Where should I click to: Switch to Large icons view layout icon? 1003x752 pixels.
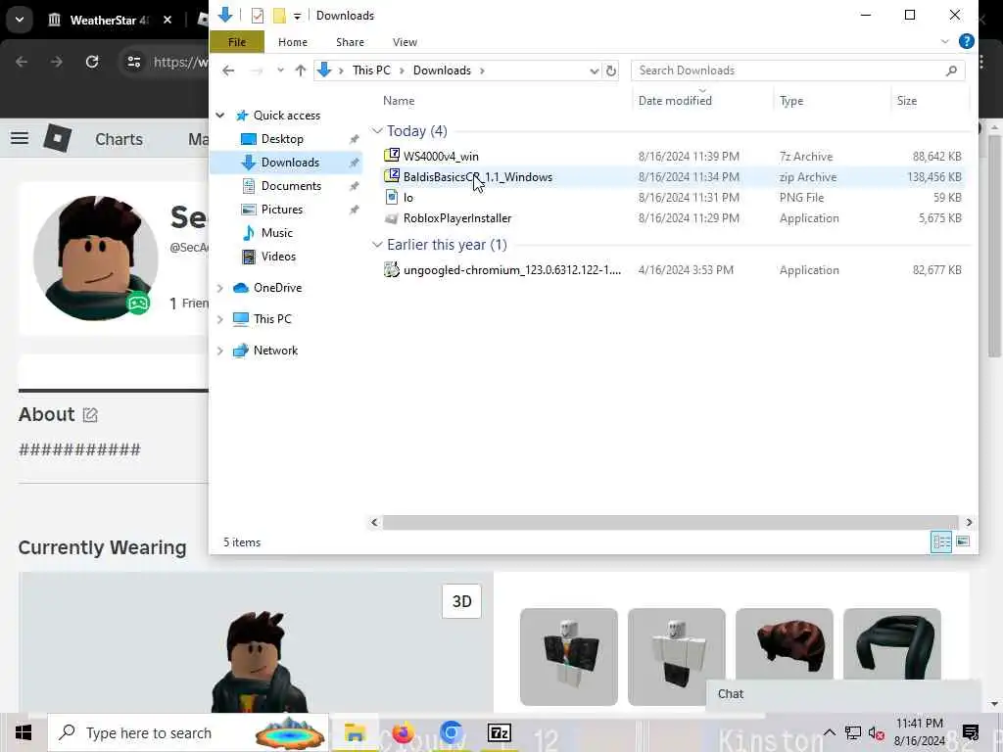[962, 542]
